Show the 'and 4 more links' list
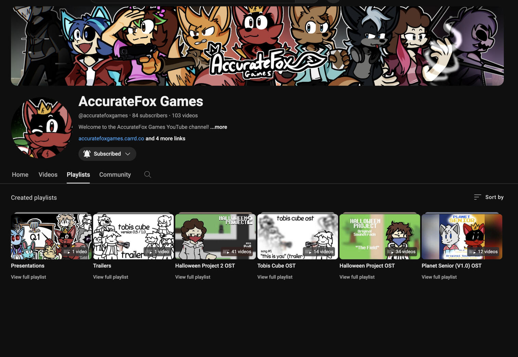Viewport: 518px width, 357px height. pyautogui.click(x=165, y=138)
